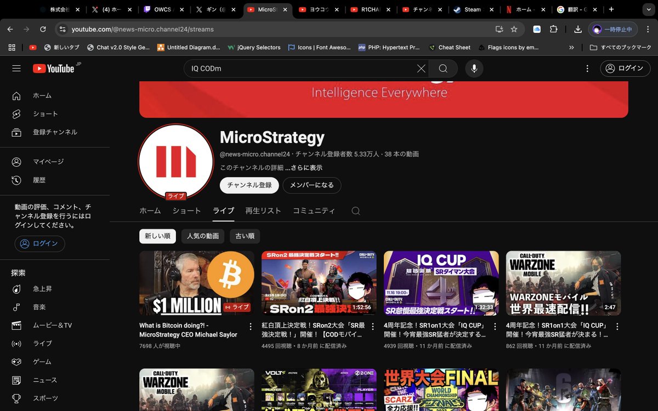
Task: Open the WARZONE 世界最速配信 thumbnail
Action: [564, 283]
